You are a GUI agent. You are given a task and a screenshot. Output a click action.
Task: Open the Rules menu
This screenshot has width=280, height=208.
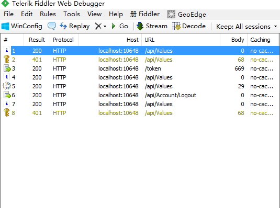[x=48, y=14]
